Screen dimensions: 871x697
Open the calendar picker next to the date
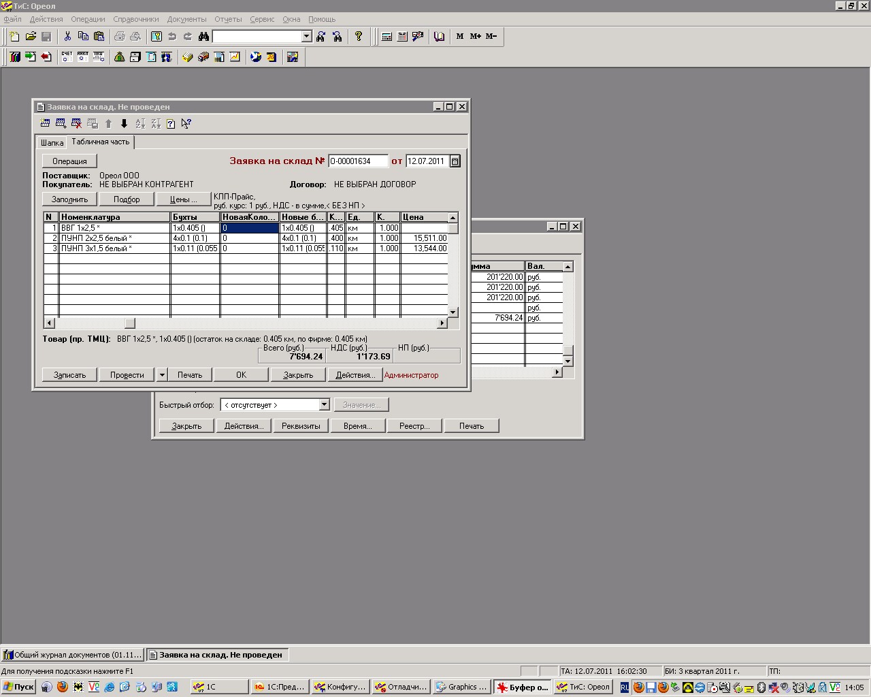(x=455, y=161)
